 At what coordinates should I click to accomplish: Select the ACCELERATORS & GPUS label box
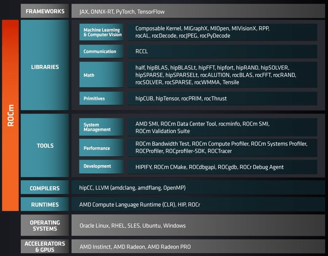[45, 246]
